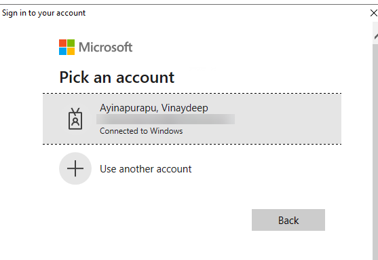Click the Microsoft wordmark text
This screenshot has width=378, height=260.
(x=106, y=47)
